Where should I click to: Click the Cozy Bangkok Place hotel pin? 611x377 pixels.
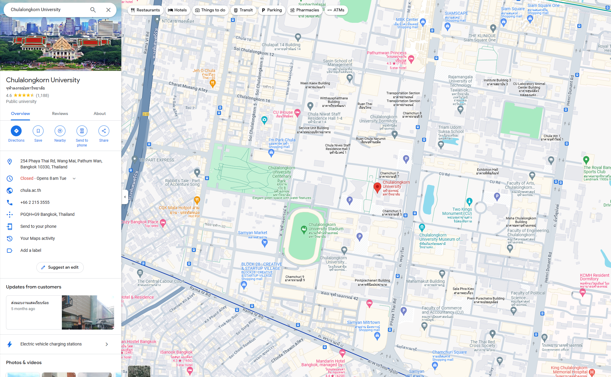click(163, 223)
